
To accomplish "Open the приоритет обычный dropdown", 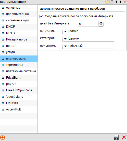I will [88, 46].
